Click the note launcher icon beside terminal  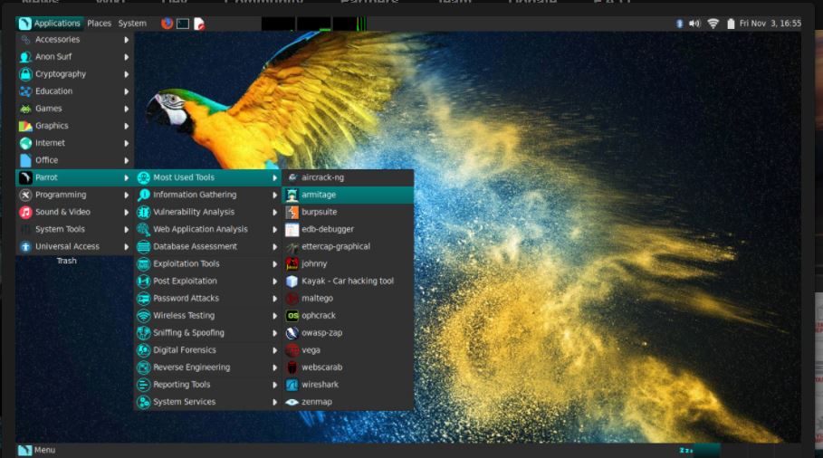[x=199, y=24]
